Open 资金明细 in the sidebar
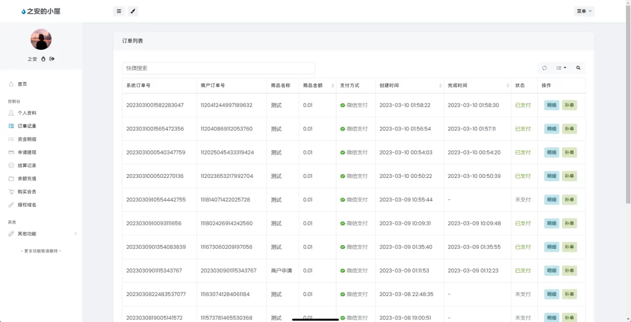The height and width of the screenshot is (322, 631). 41,140
